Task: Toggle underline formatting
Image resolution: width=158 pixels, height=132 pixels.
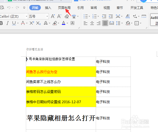Action: click(x=14, y=23)
